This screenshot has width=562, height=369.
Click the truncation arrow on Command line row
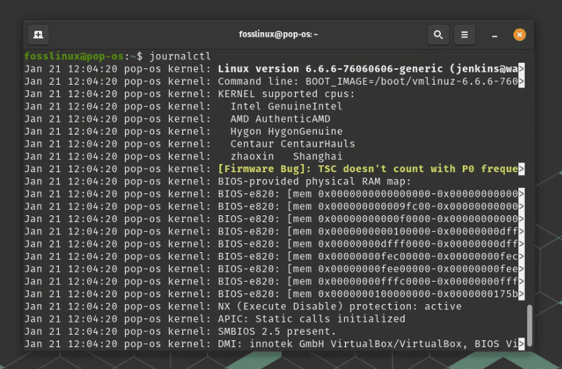coord(522,81)
